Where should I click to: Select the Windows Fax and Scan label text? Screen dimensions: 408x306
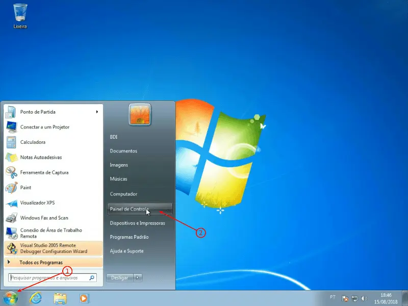coord(44,218)
